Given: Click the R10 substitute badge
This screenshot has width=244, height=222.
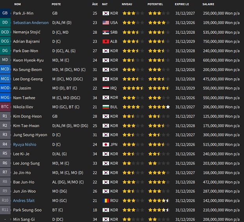Looking at the screenshot, I should click(x=5, y=200).
